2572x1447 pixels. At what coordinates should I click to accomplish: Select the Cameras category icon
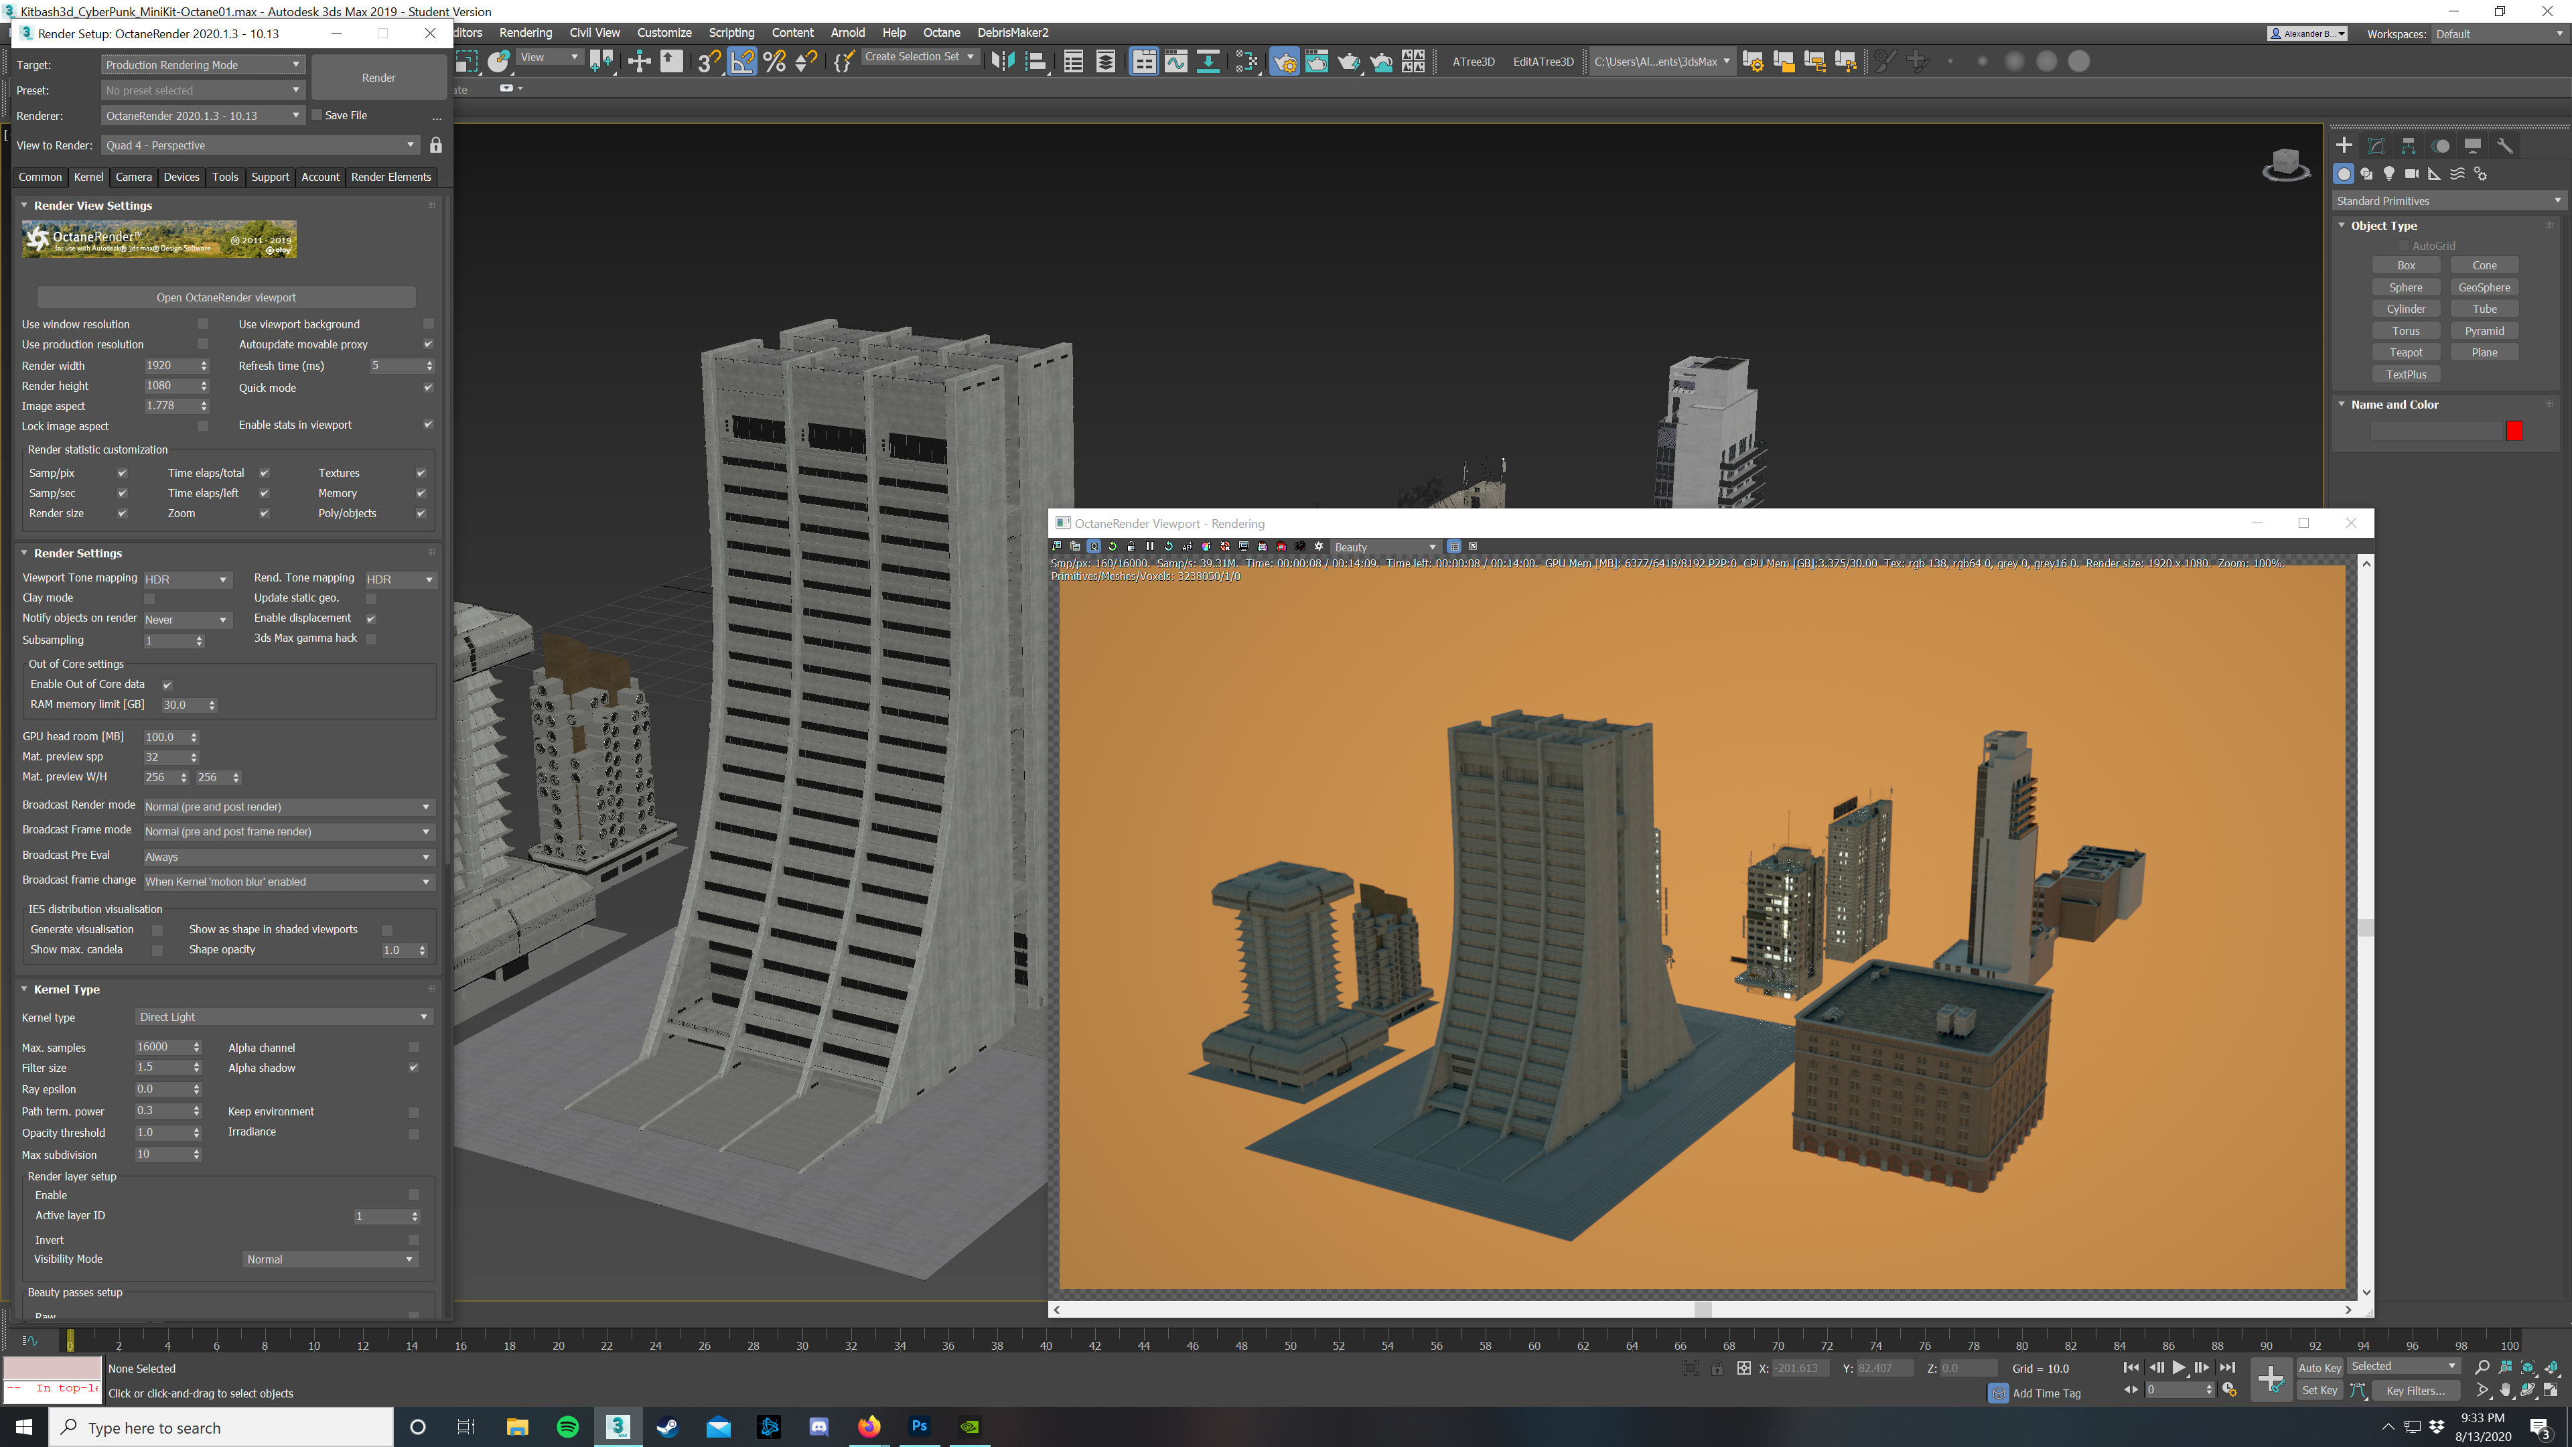pyautogui.click(x=2411, y=174)
